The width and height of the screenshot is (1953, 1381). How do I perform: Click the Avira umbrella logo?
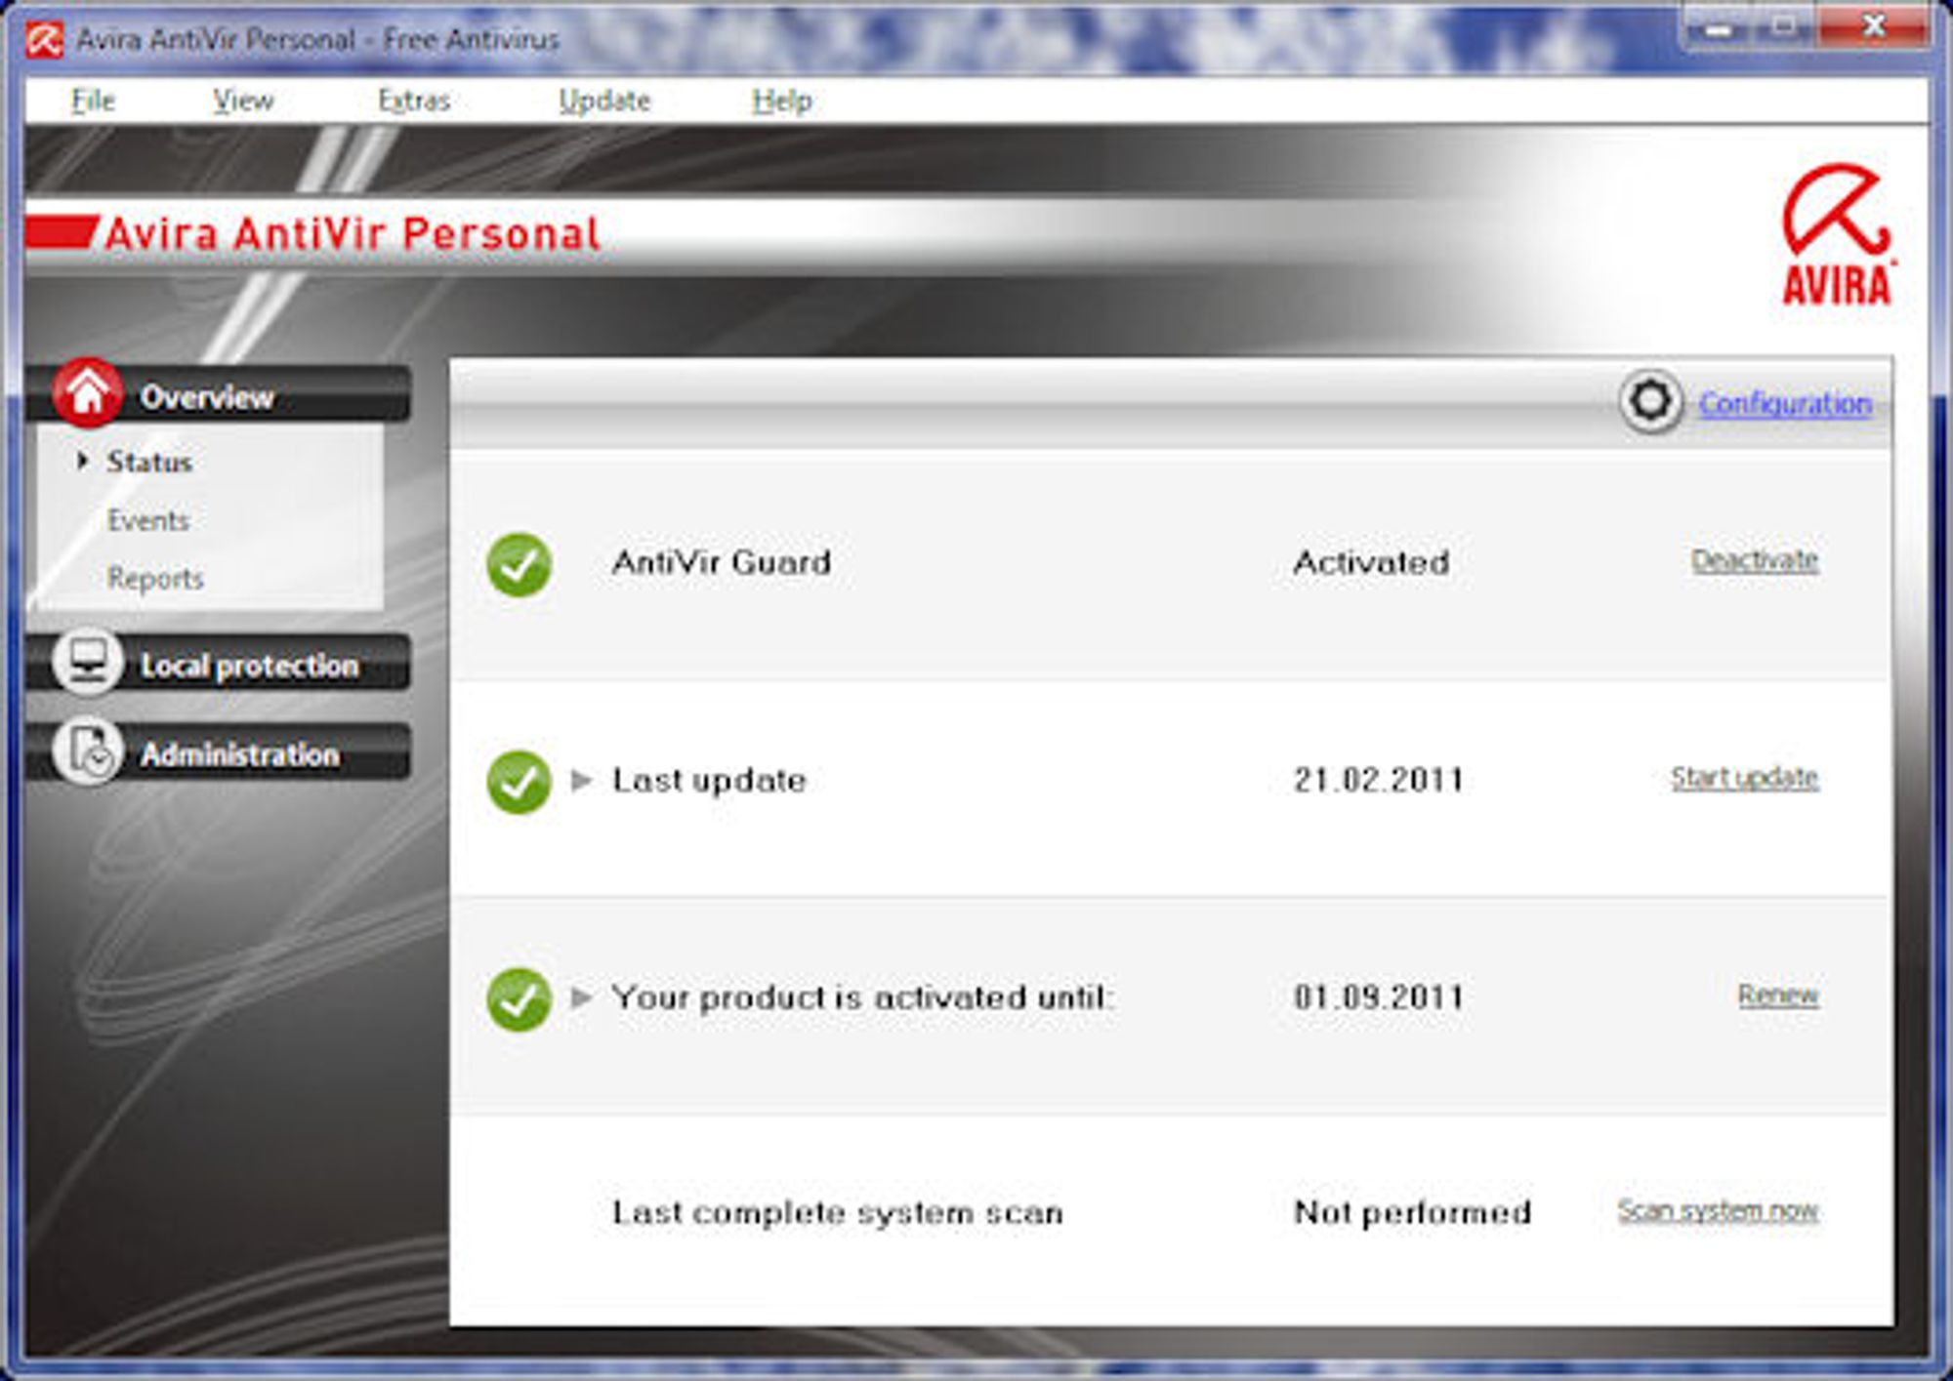(1837, 234)
